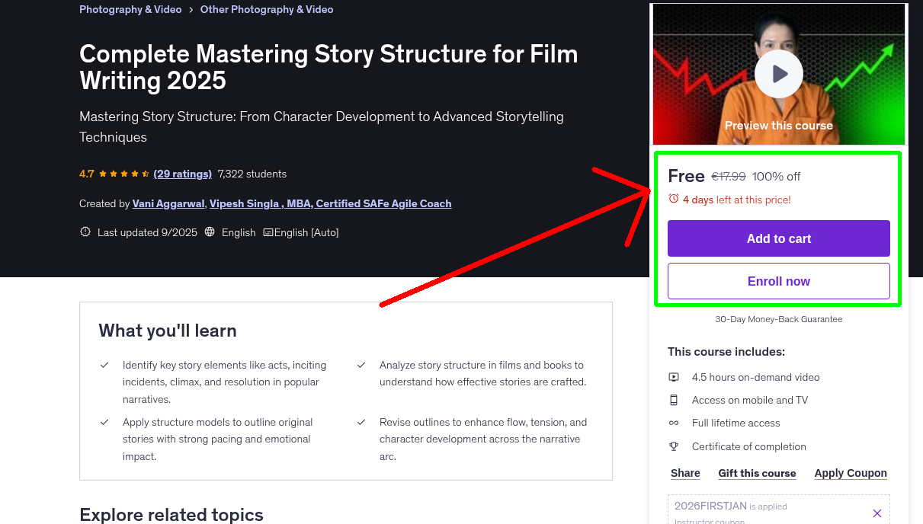The width and height of the screenshot is (923, 524).
Task: Open the Photography & Video breadcrumb menu
Action: (130, 9)
